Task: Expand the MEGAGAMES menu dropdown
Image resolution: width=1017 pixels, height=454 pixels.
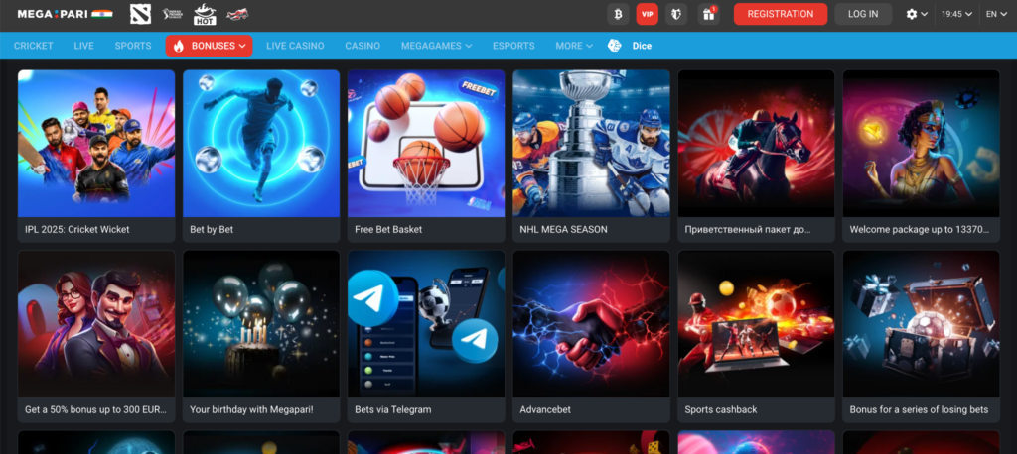Action: click(x=437, y=46)
